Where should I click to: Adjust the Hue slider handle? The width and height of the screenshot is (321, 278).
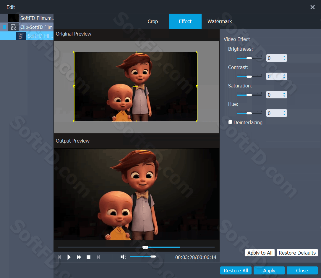249,113
